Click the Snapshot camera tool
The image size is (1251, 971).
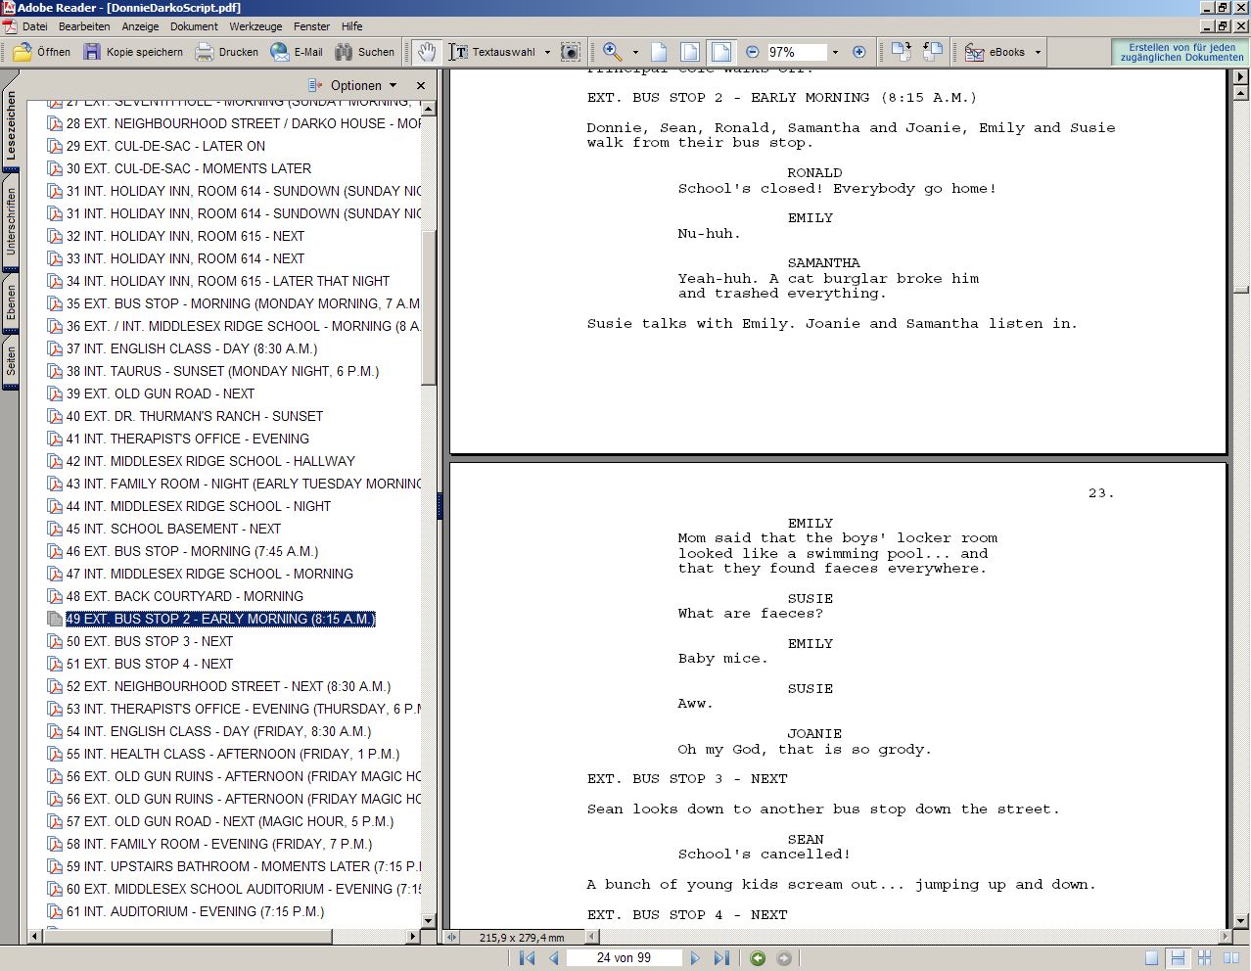tap(571, 52)
